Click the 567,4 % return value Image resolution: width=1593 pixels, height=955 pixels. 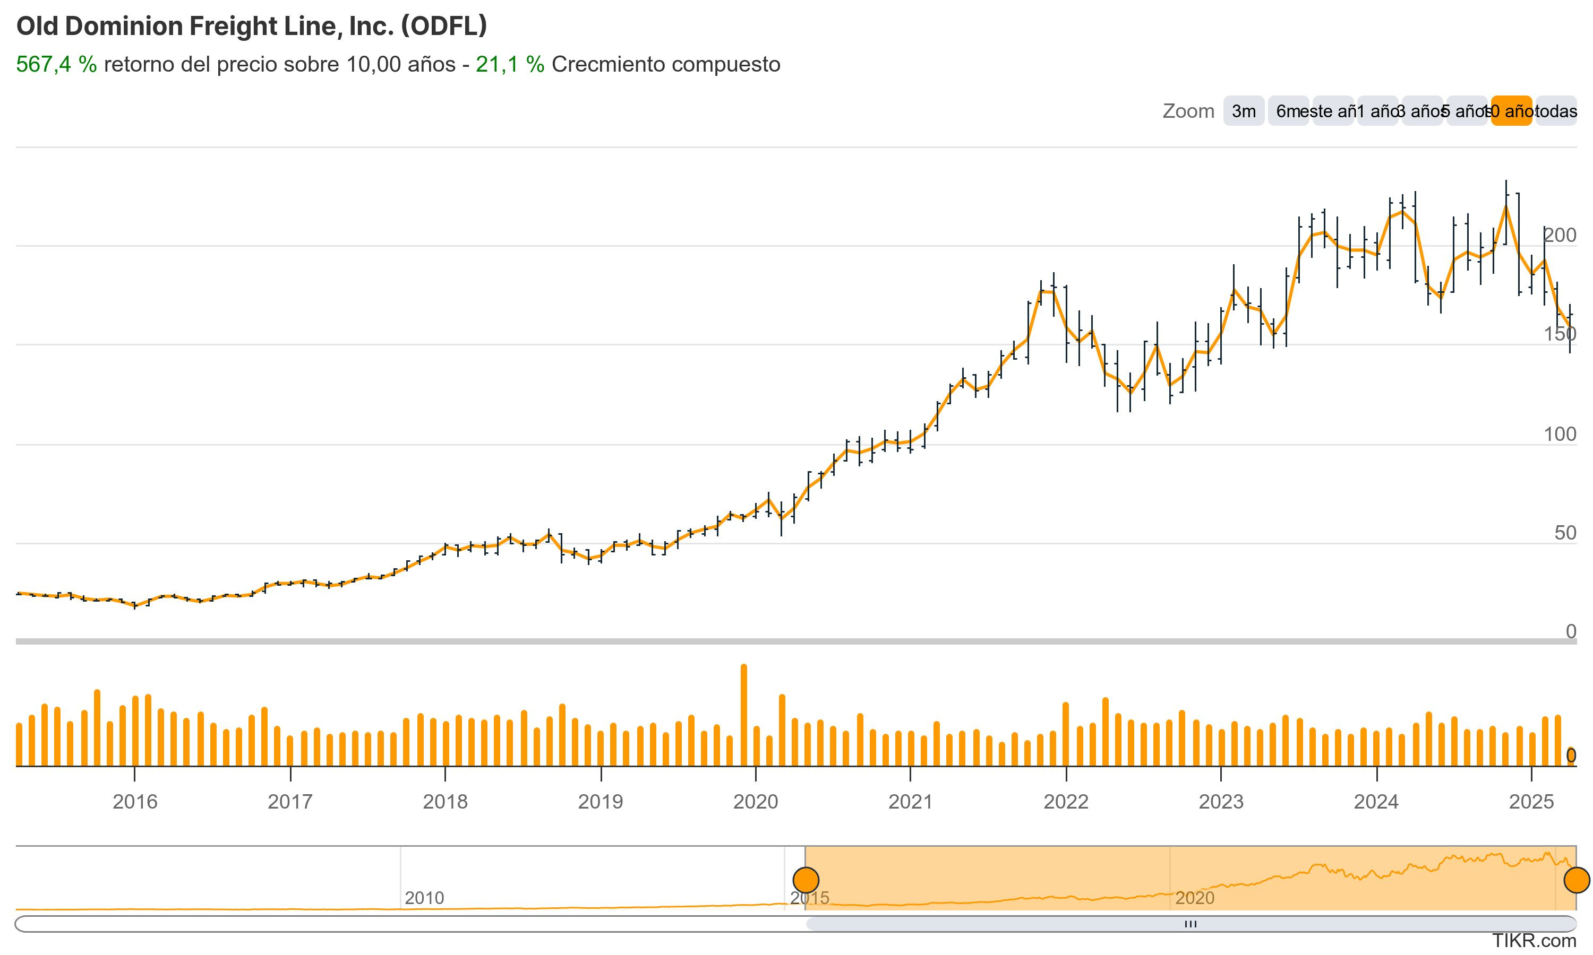pos(57,64)
